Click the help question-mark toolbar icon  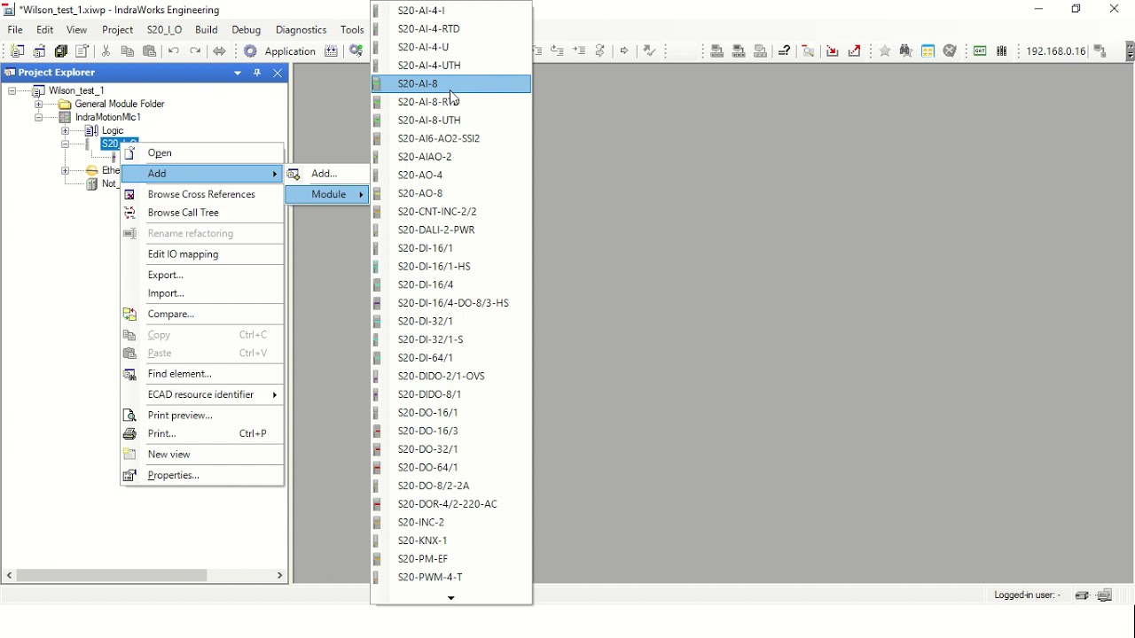tap(785, 51)
